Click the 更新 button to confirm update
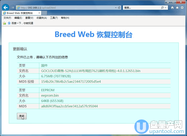The height and width of the screenshot is (136, 187). tap(22, 116)
